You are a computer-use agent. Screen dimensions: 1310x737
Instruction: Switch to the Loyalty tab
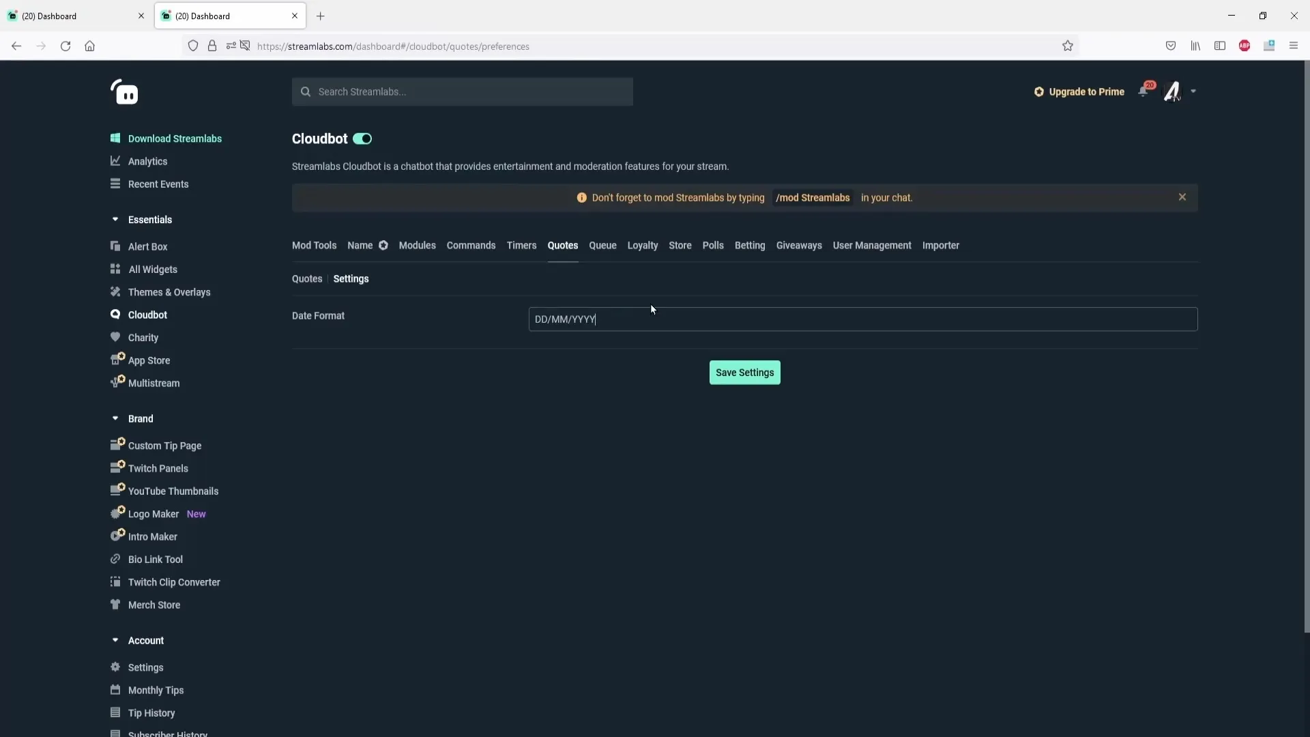click(643, 246)
